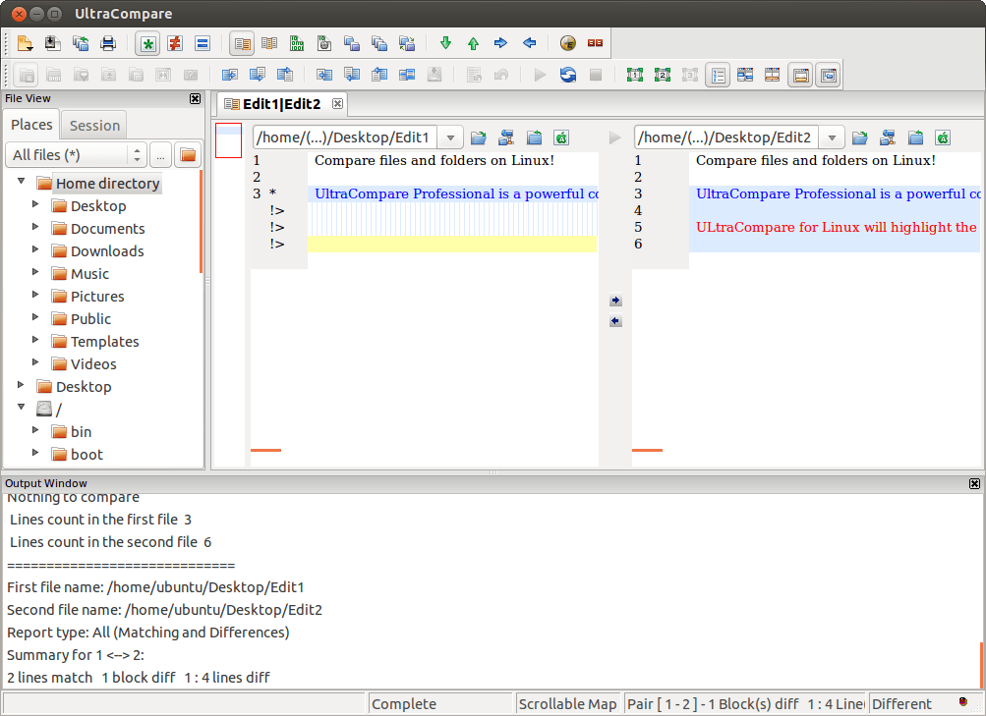Click the Output Window vertical scrollbar
986x716 pixels.
[982, 665]
